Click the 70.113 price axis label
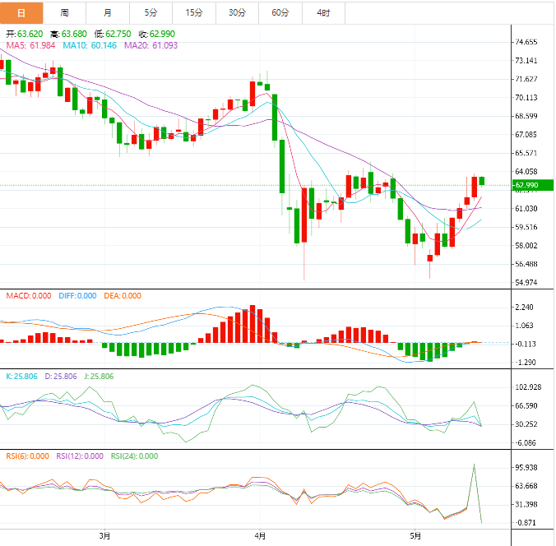Screen dimensions: 556x546 (526, 98)
